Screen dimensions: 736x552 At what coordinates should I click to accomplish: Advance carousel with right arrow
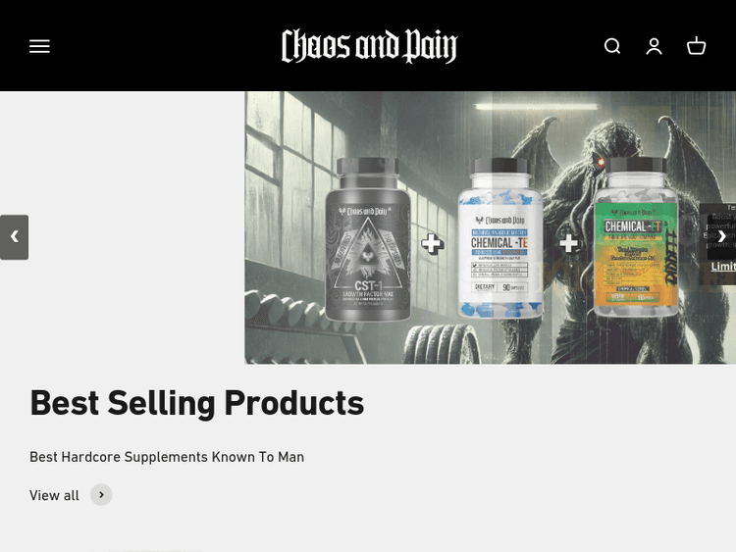tap(721, 237)
